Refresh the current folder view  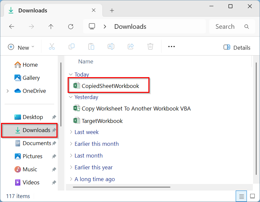pos(71,27)
